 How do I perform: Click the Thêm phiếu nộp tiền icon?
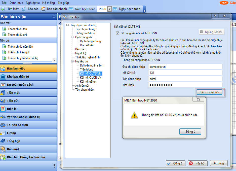4,47
